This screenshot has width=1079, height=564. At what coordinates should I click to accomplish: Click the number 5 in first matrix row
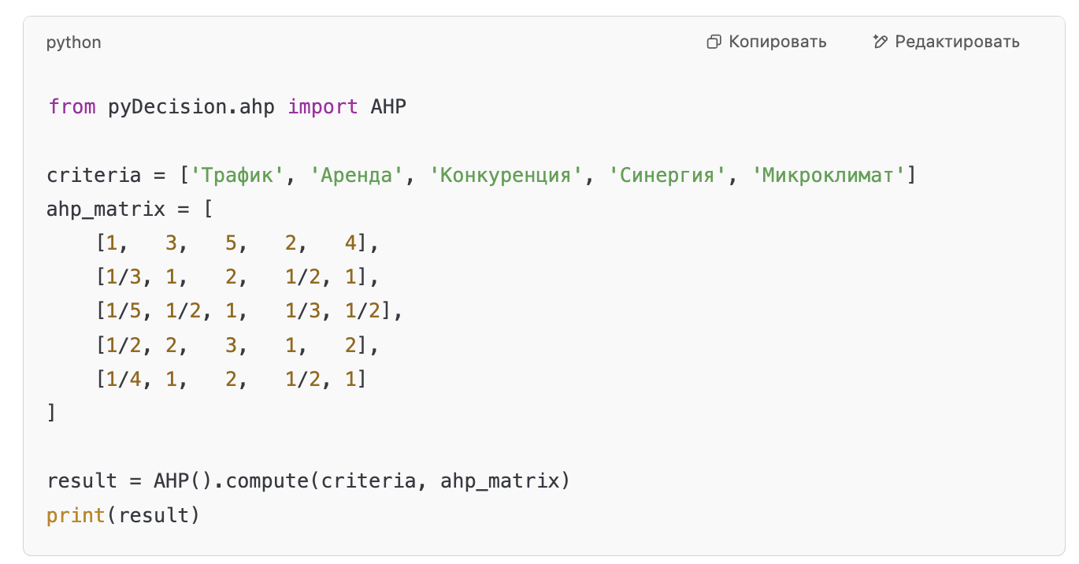[x=231, y=243]
